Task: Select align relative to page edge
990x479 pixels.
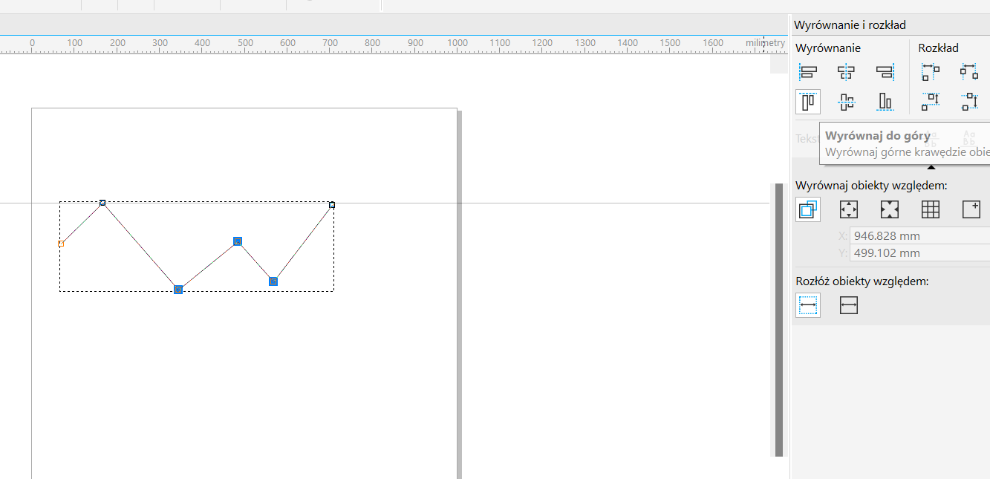Action: pyautogui.click(x=849, y=210)
